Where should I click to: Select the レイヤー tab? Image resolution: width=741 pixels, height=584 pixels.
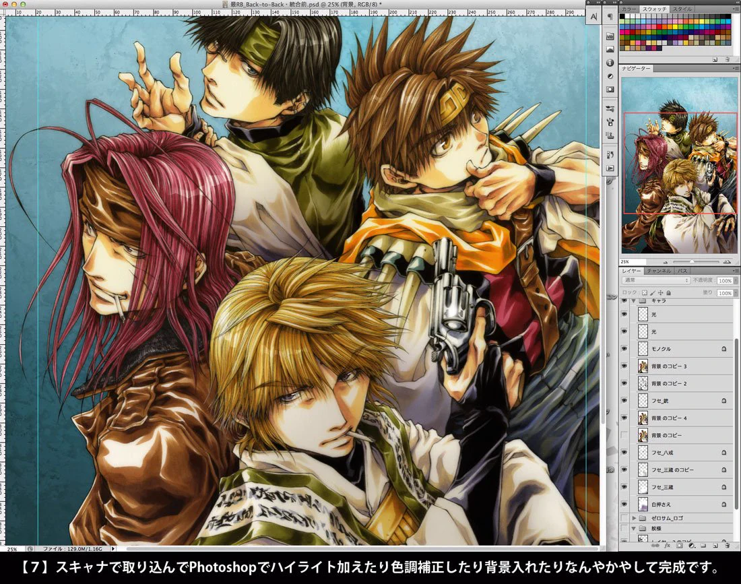(x=631, y=271)
